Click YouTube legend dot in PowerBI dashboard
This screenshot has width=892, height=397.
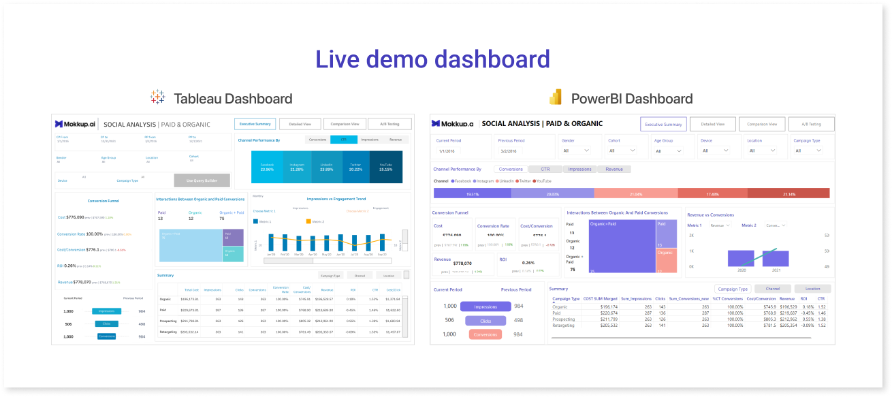tap(535, 181)
